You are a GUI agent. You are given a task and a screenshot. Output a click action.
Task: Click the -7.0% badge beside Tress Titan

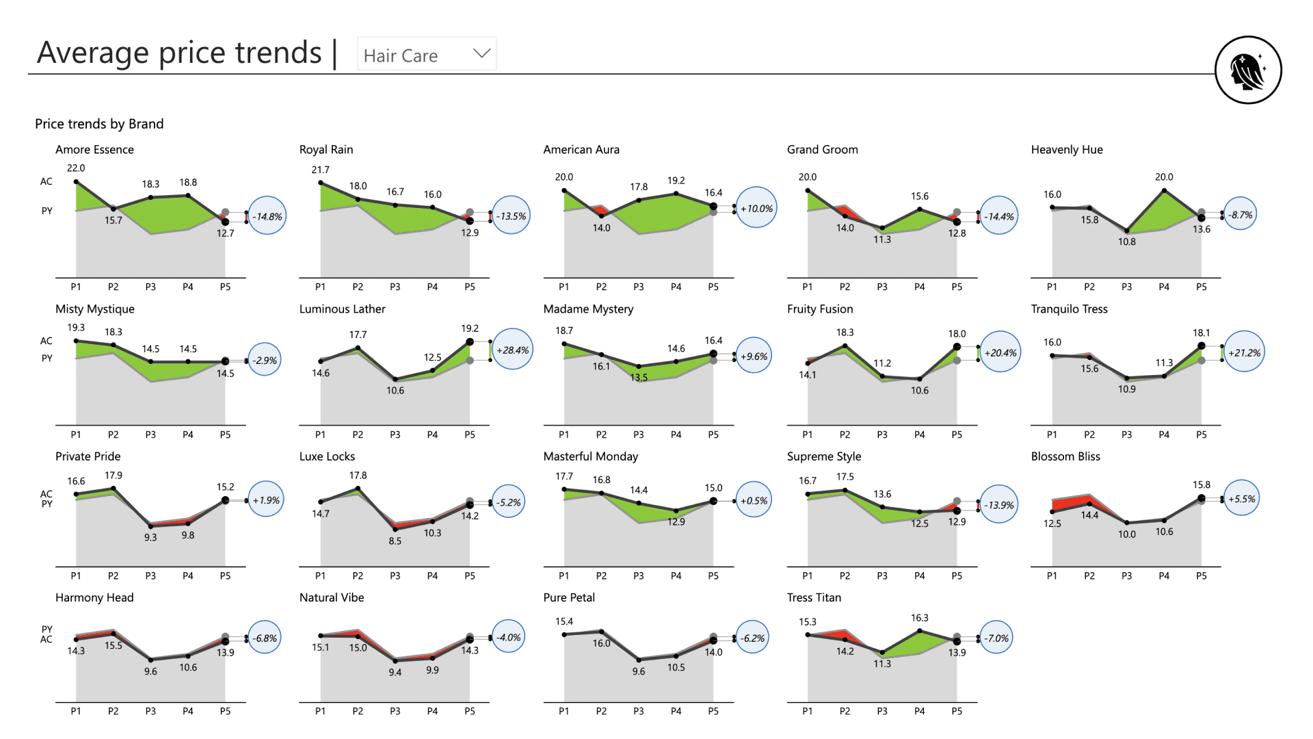pos(996,638)
